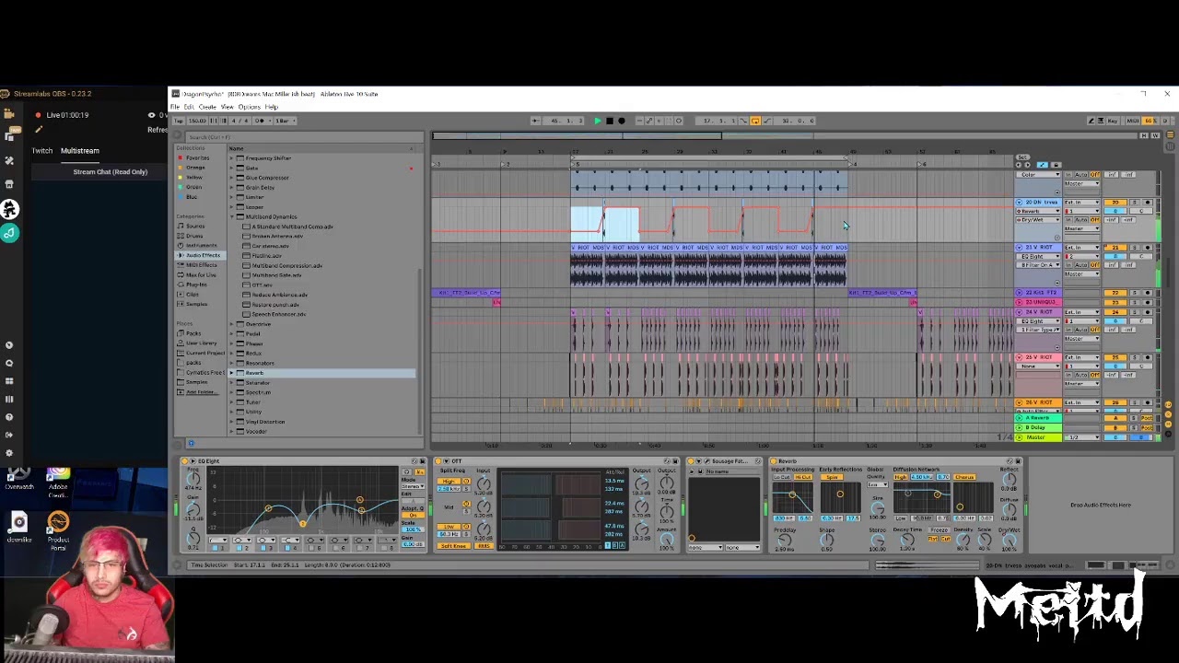1179x663 pixels.
Task: Enable the Soft Knee button in OTT
Action: pyautogui.click(x=452, y=546)
